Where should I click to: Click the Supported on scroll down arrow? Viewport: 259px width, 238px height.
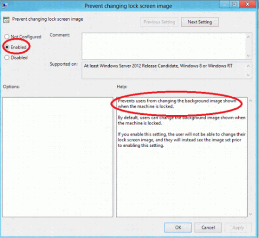tap(248, 75)
